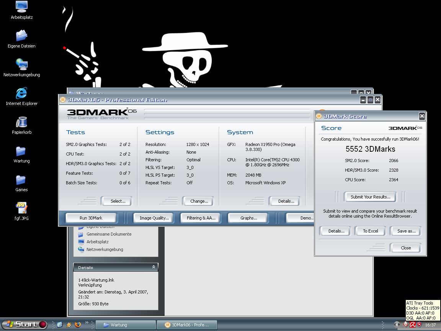Open the Eigene Dateien desktop folder
The image size is (441, 331).
tap(22, 39)
